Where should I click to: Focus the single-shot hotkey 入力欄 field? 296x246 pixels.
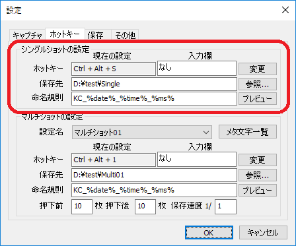[197, 68]
